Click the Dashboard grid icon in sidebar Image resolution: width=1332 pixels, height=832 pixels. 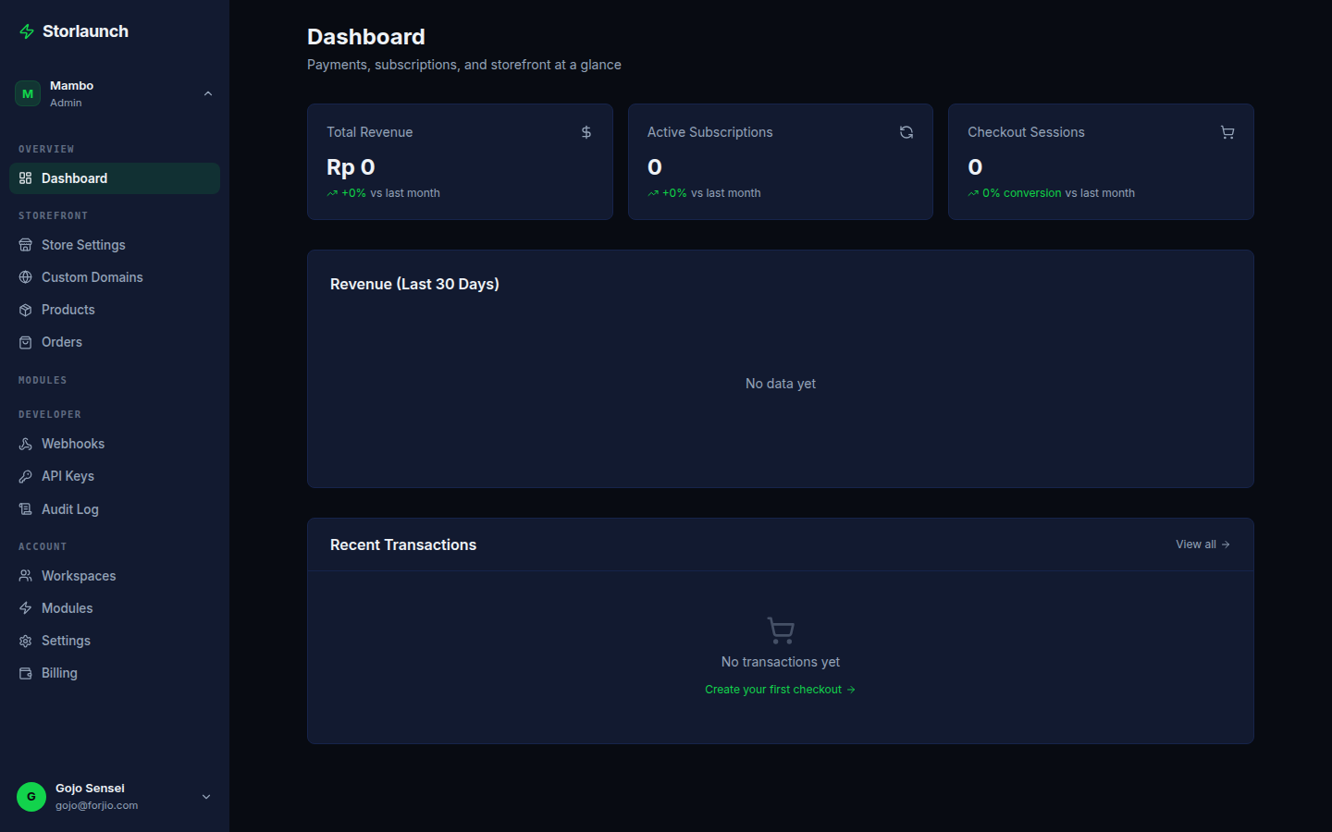coord(25,178)
